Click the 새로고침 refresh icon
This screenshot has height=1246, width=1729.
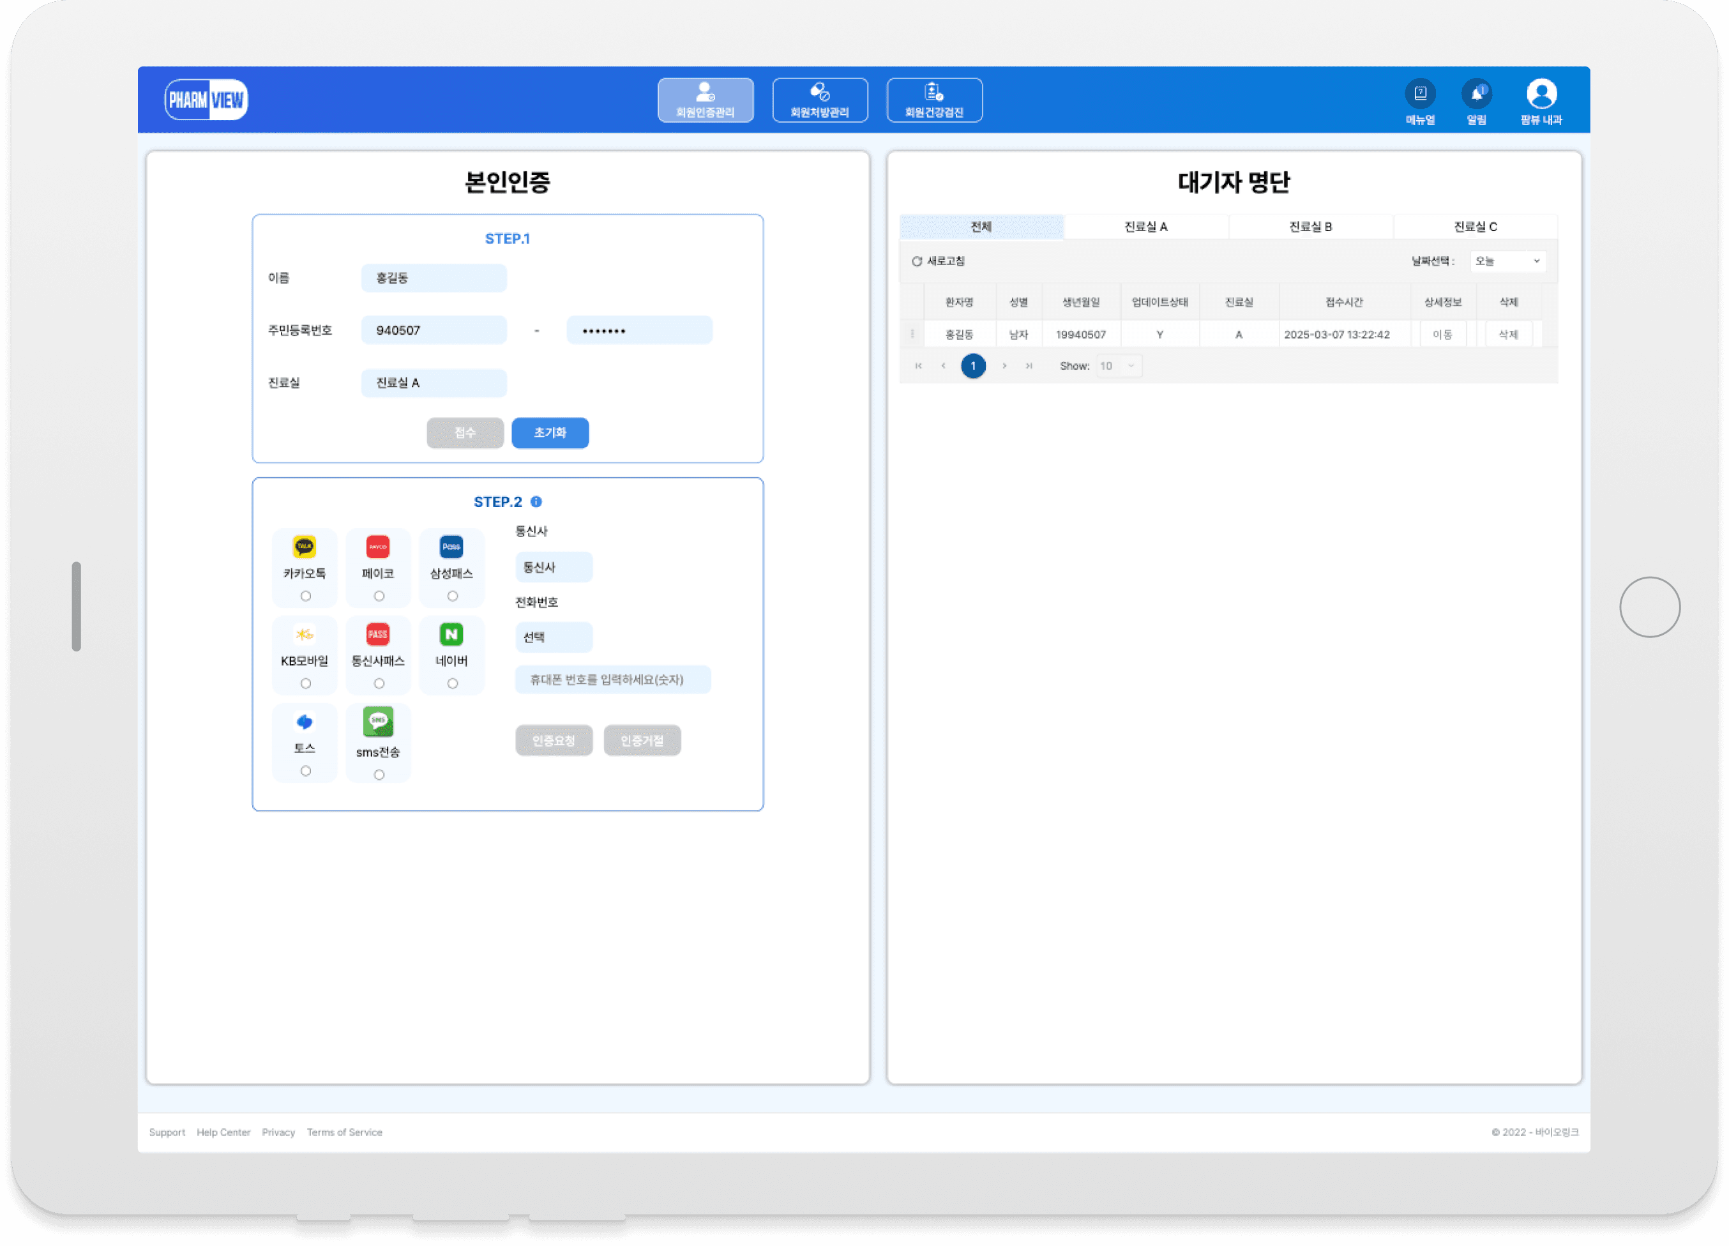point(917,262)
